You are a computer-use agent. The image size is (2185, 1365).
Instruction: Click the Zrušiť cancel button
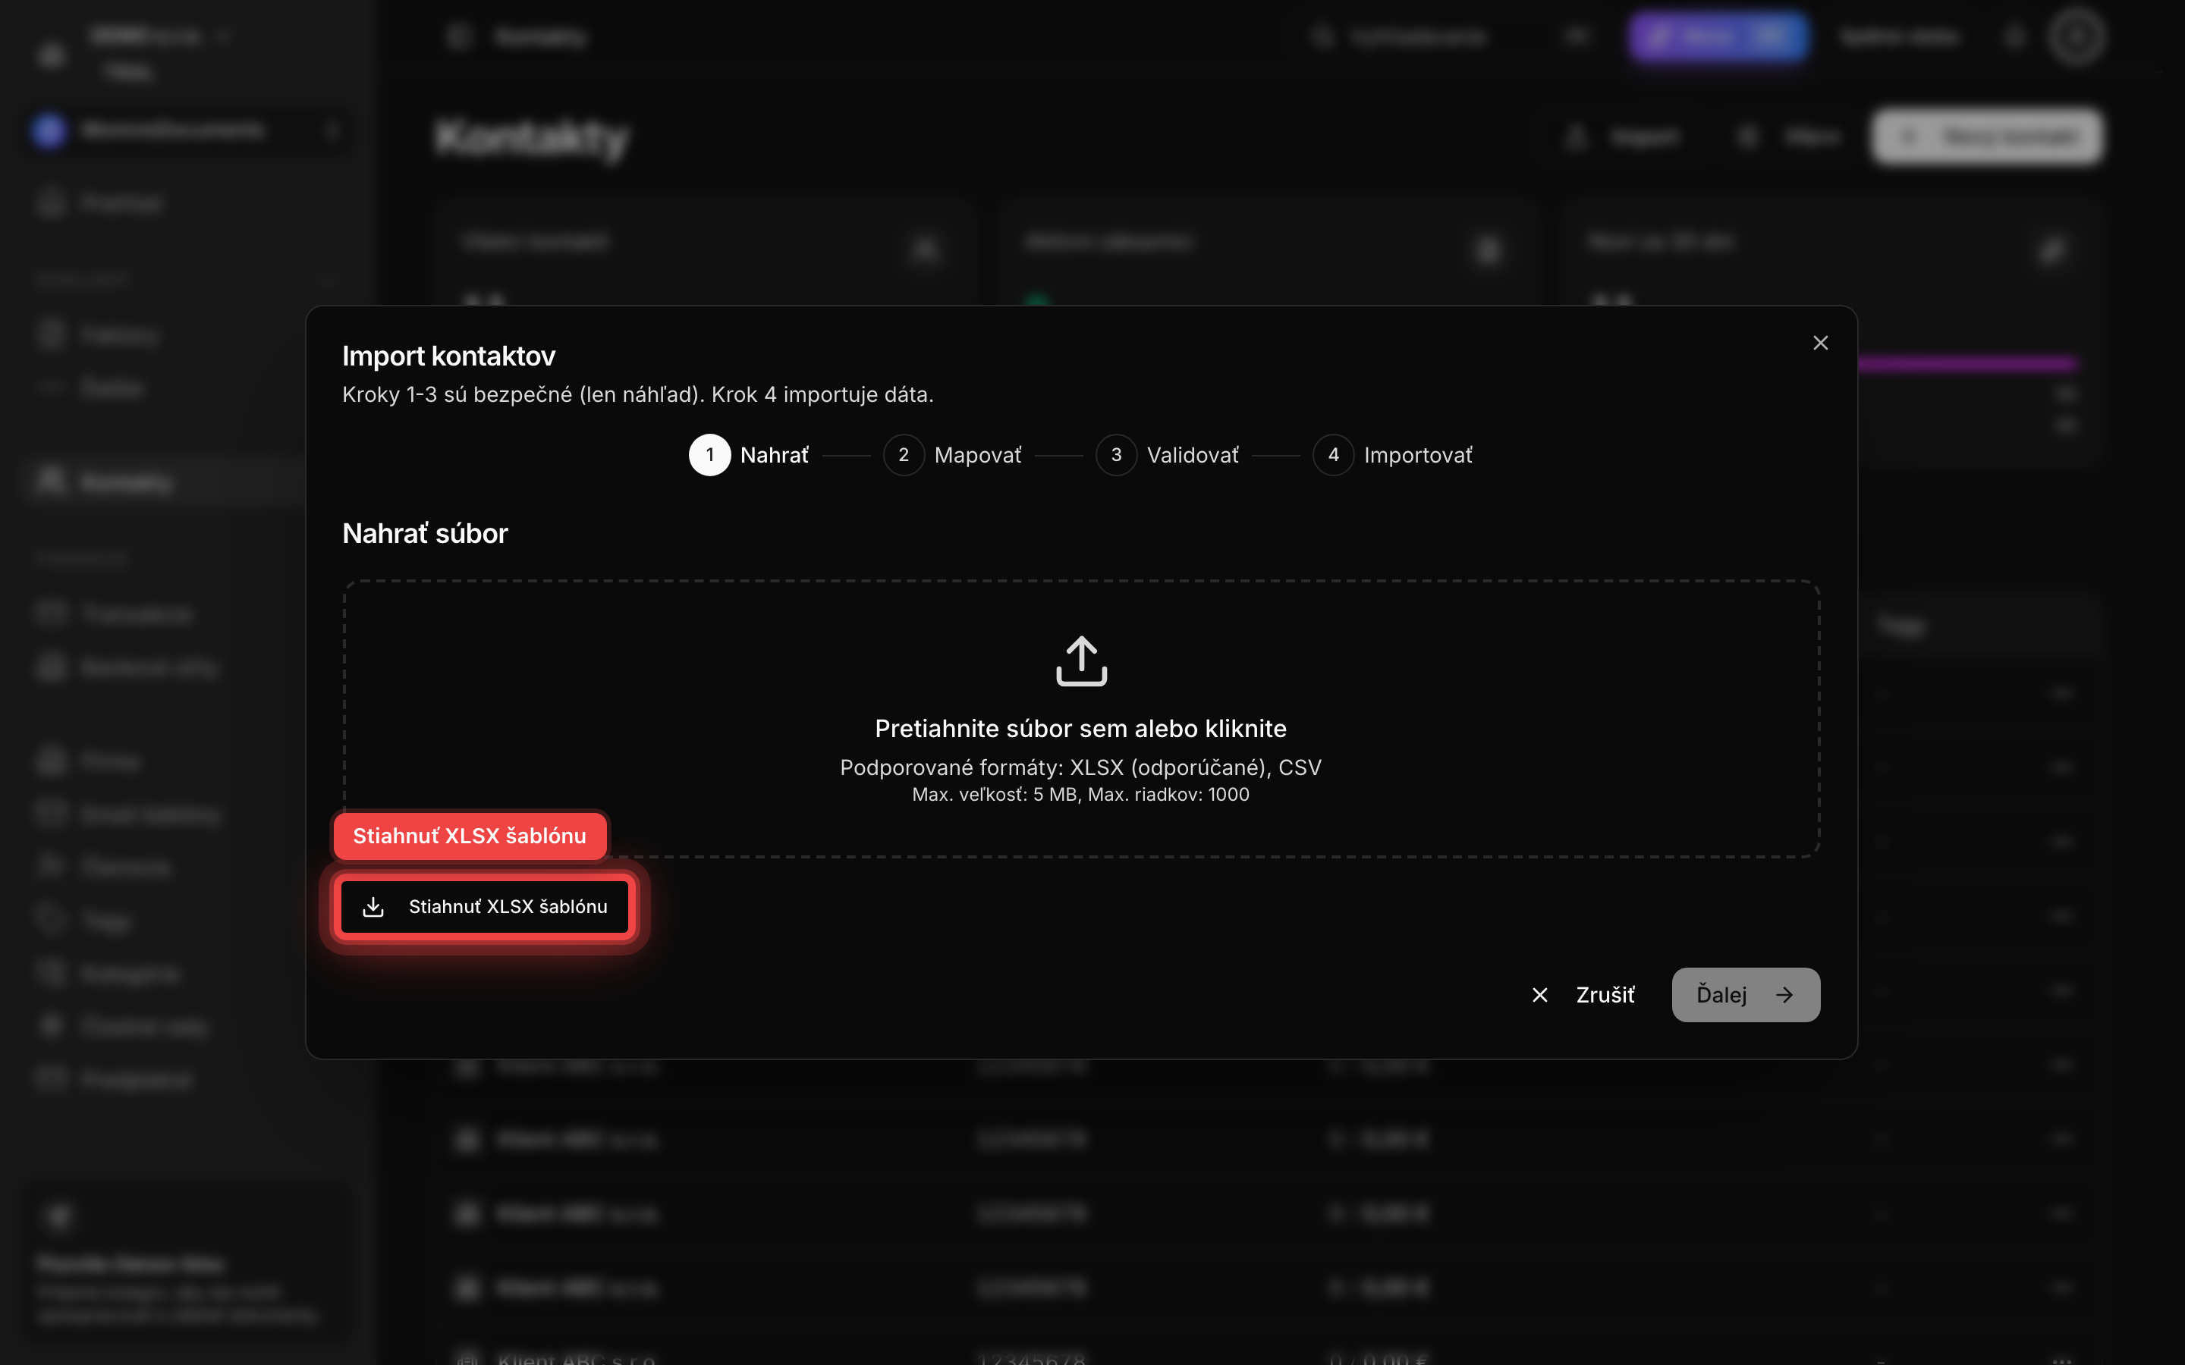[x=1583, y=995]
